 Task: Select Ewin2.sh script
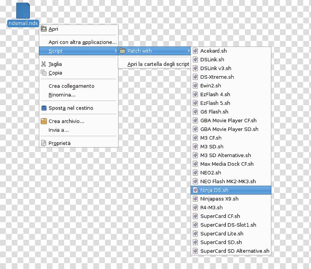pos(231,86)
